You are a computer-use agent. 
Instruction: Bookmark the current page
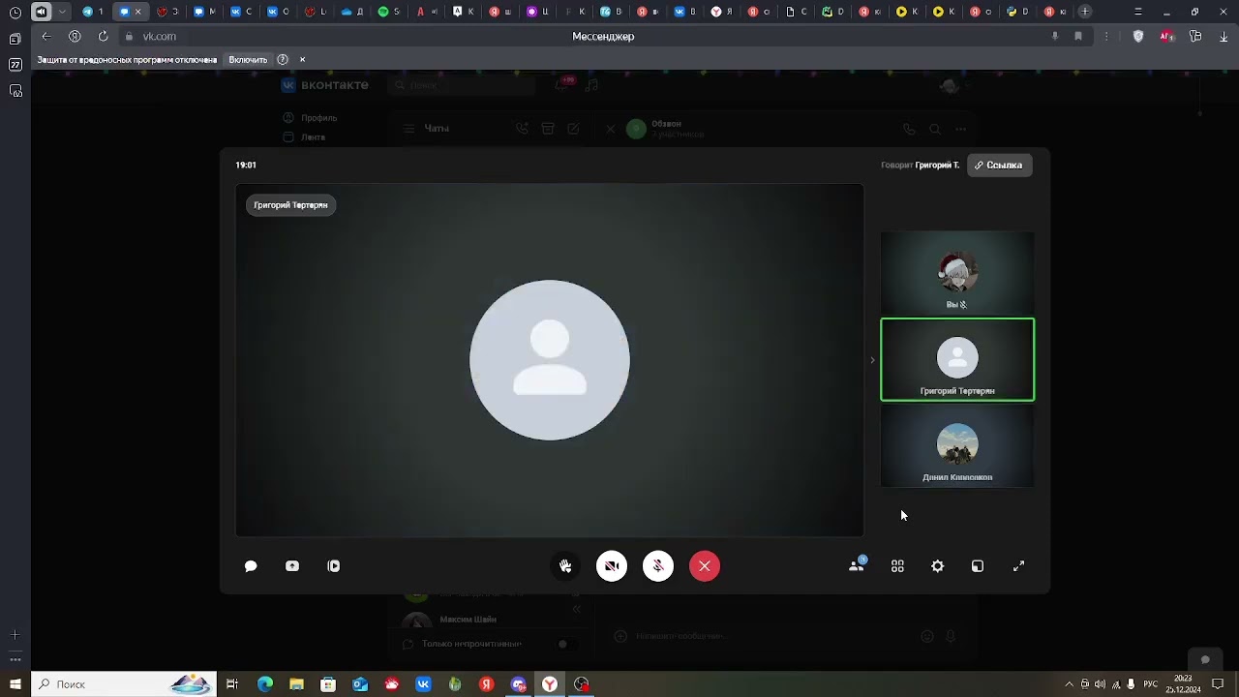1078,37
